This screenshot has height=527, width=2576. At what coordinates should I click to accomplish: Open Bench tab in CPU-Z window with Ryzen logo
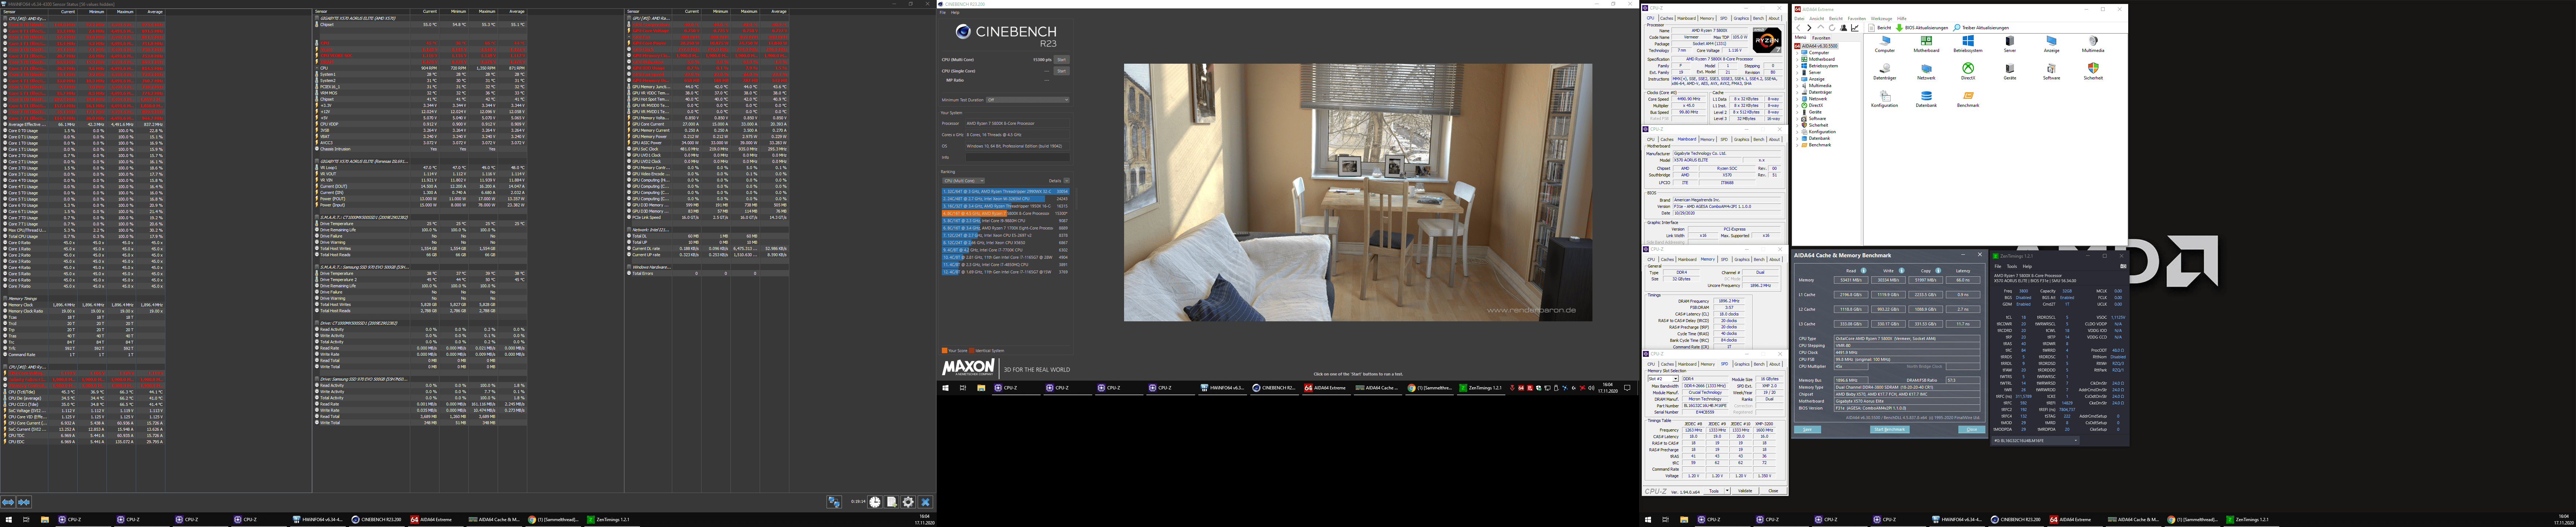click(1759, 18)
